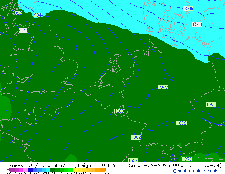
Task: Pick the bright yellow legend swatch at 299
Action: pos(75,169)
